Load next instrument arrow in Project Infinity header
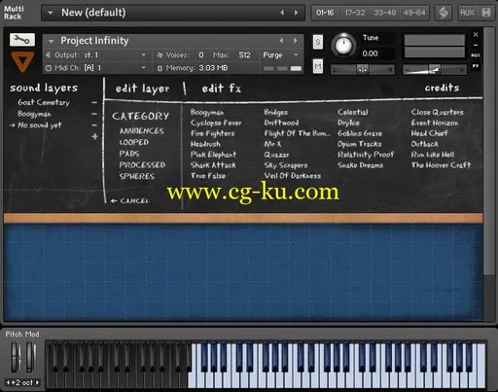498x392 pixels. coord(295,41)
